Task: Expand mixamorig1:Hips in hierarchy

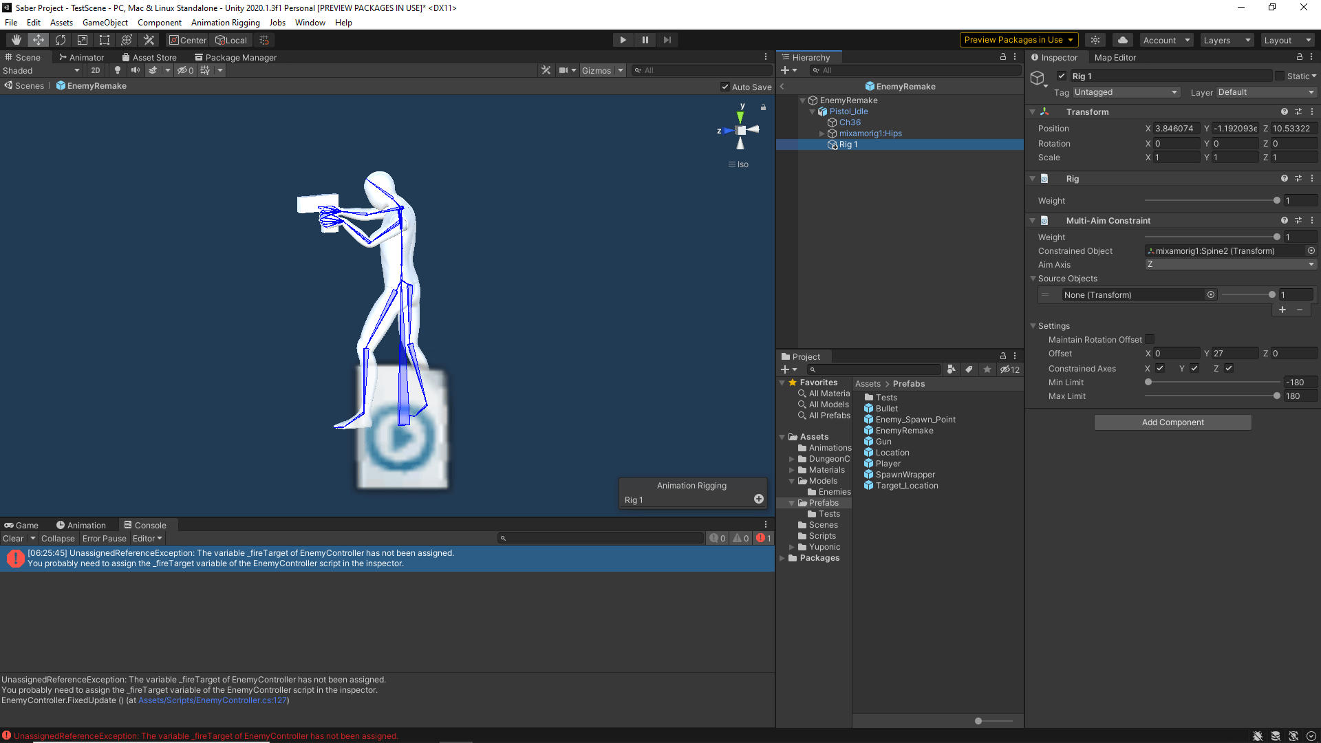Action: tap(821, 133)
